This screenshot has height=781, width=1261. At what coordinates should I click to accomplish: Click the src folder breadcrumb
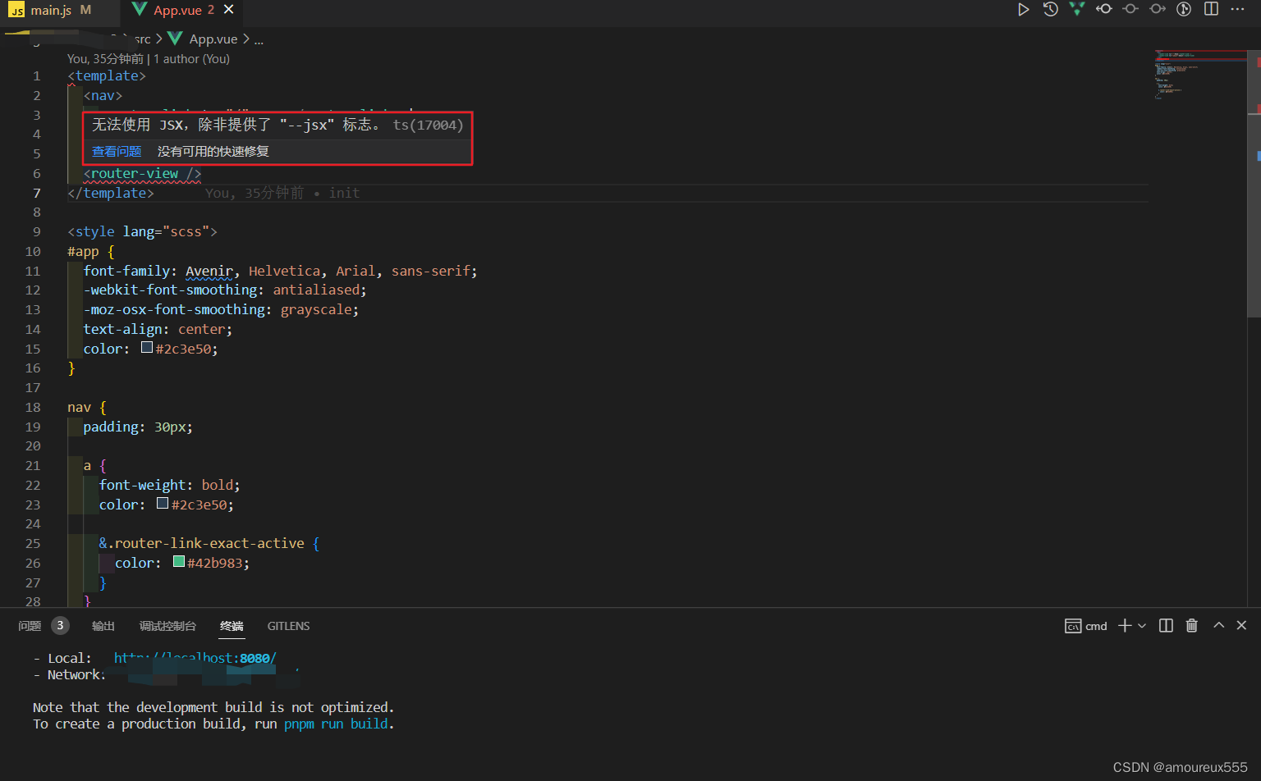[x=142, y=39]
